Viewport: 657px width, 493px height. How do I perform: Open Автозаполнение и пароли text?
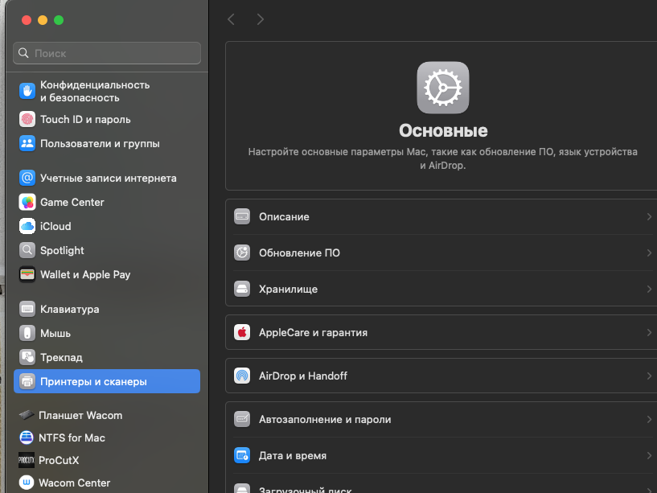325,419
